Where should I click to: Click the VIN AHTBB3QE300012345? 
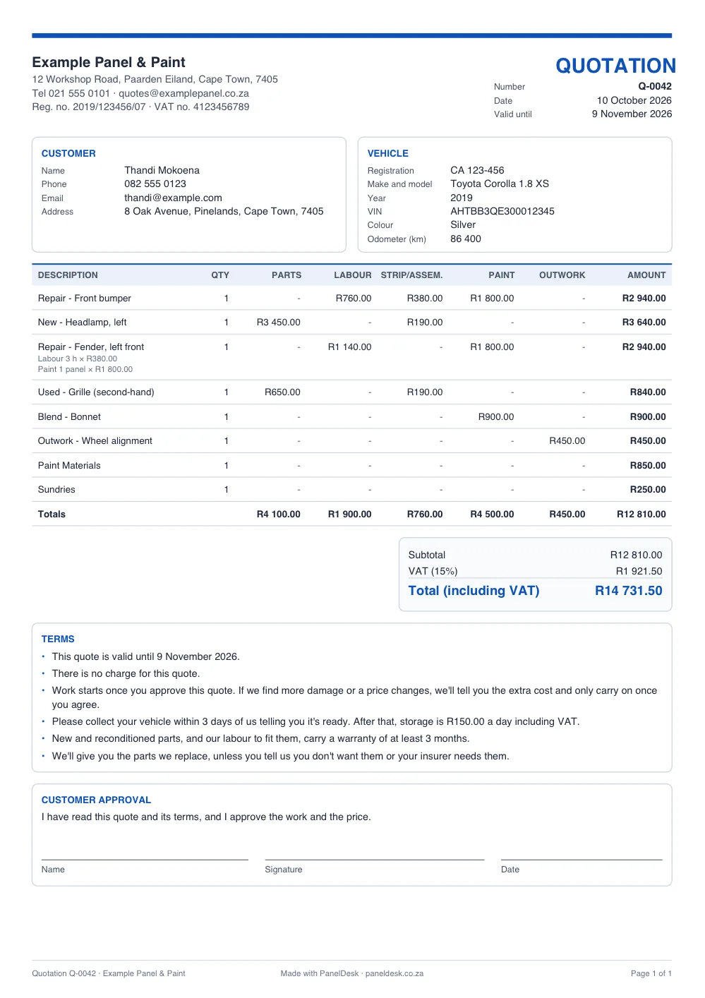[x=502, y=211]
